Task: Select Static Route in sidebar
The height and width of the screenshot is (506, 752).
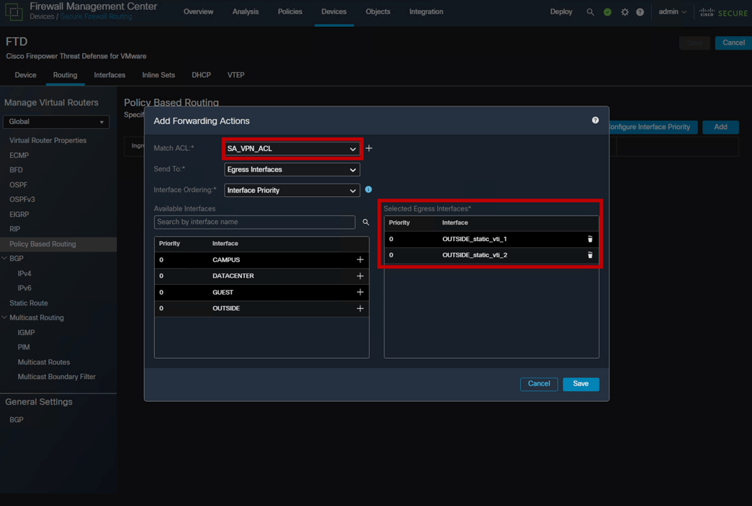Action: 29,303
